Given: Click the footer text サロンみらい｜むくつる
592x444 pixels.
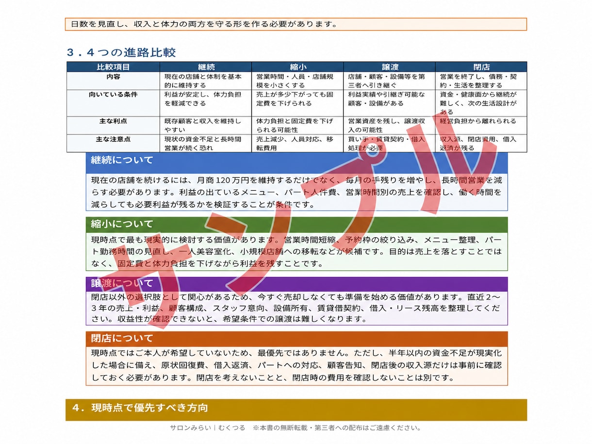Looking at the screenshot, I should tap(208, 428).
